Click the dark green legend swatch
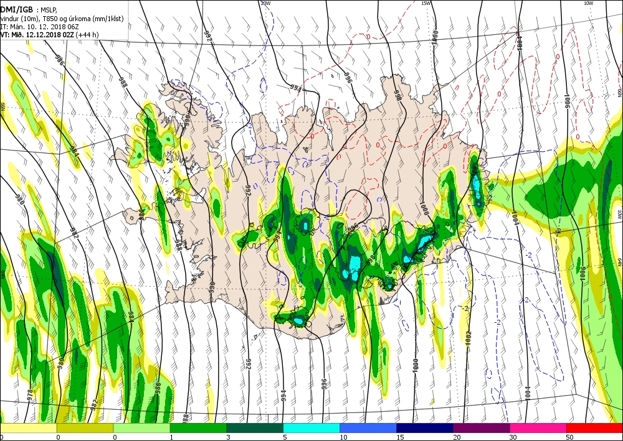The image size is (623, 441). coord(255,428)
